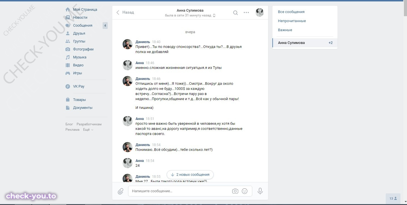Click the Видео film icon

[68, 65]
